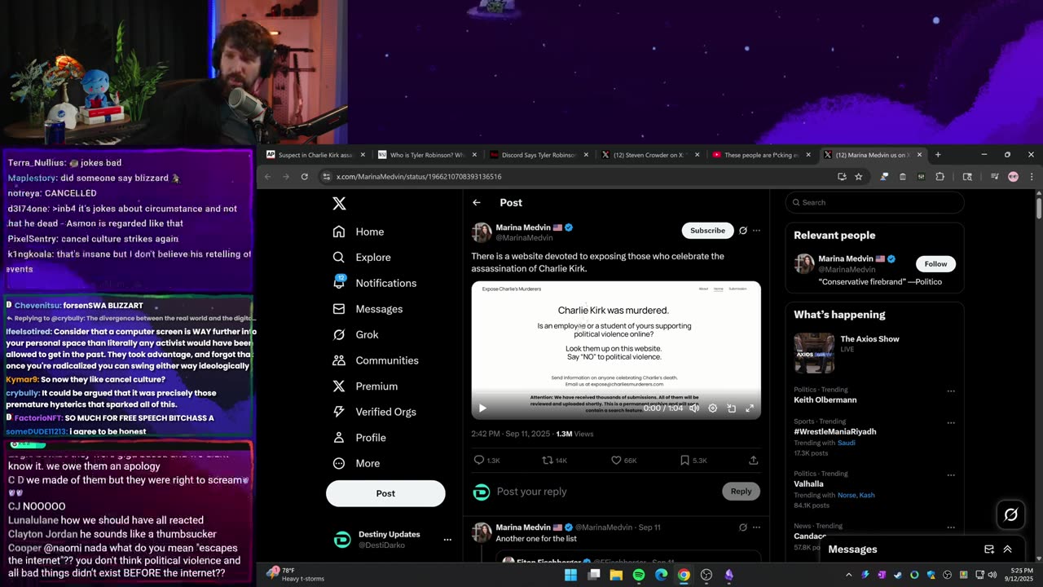Open The Axios Show live thumbnail
Image resolution: width=1043 pixels, height=587 pixels.
814,353
